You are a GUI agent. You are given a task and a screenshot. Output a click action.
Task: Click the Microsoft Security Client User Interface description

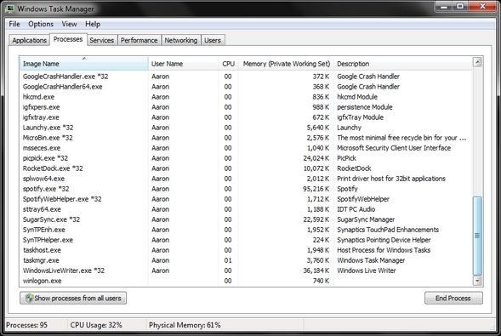pos(394,148)
